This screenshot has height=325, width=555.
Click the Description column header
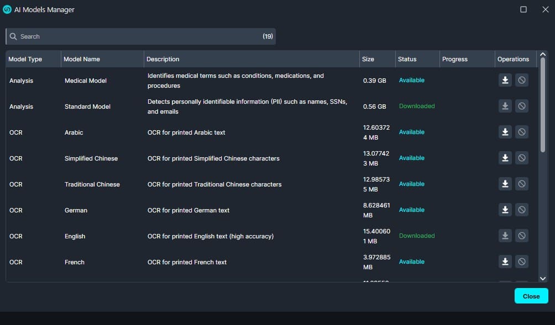[163, 59]
